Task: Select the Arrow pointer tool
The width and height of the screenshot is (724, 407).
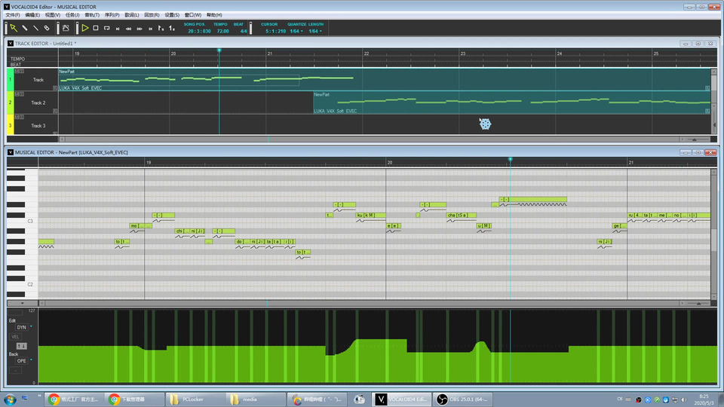Action: click(14, 28)
